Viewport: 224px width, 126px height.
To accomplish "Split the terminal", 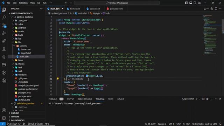I will point(203,99).
